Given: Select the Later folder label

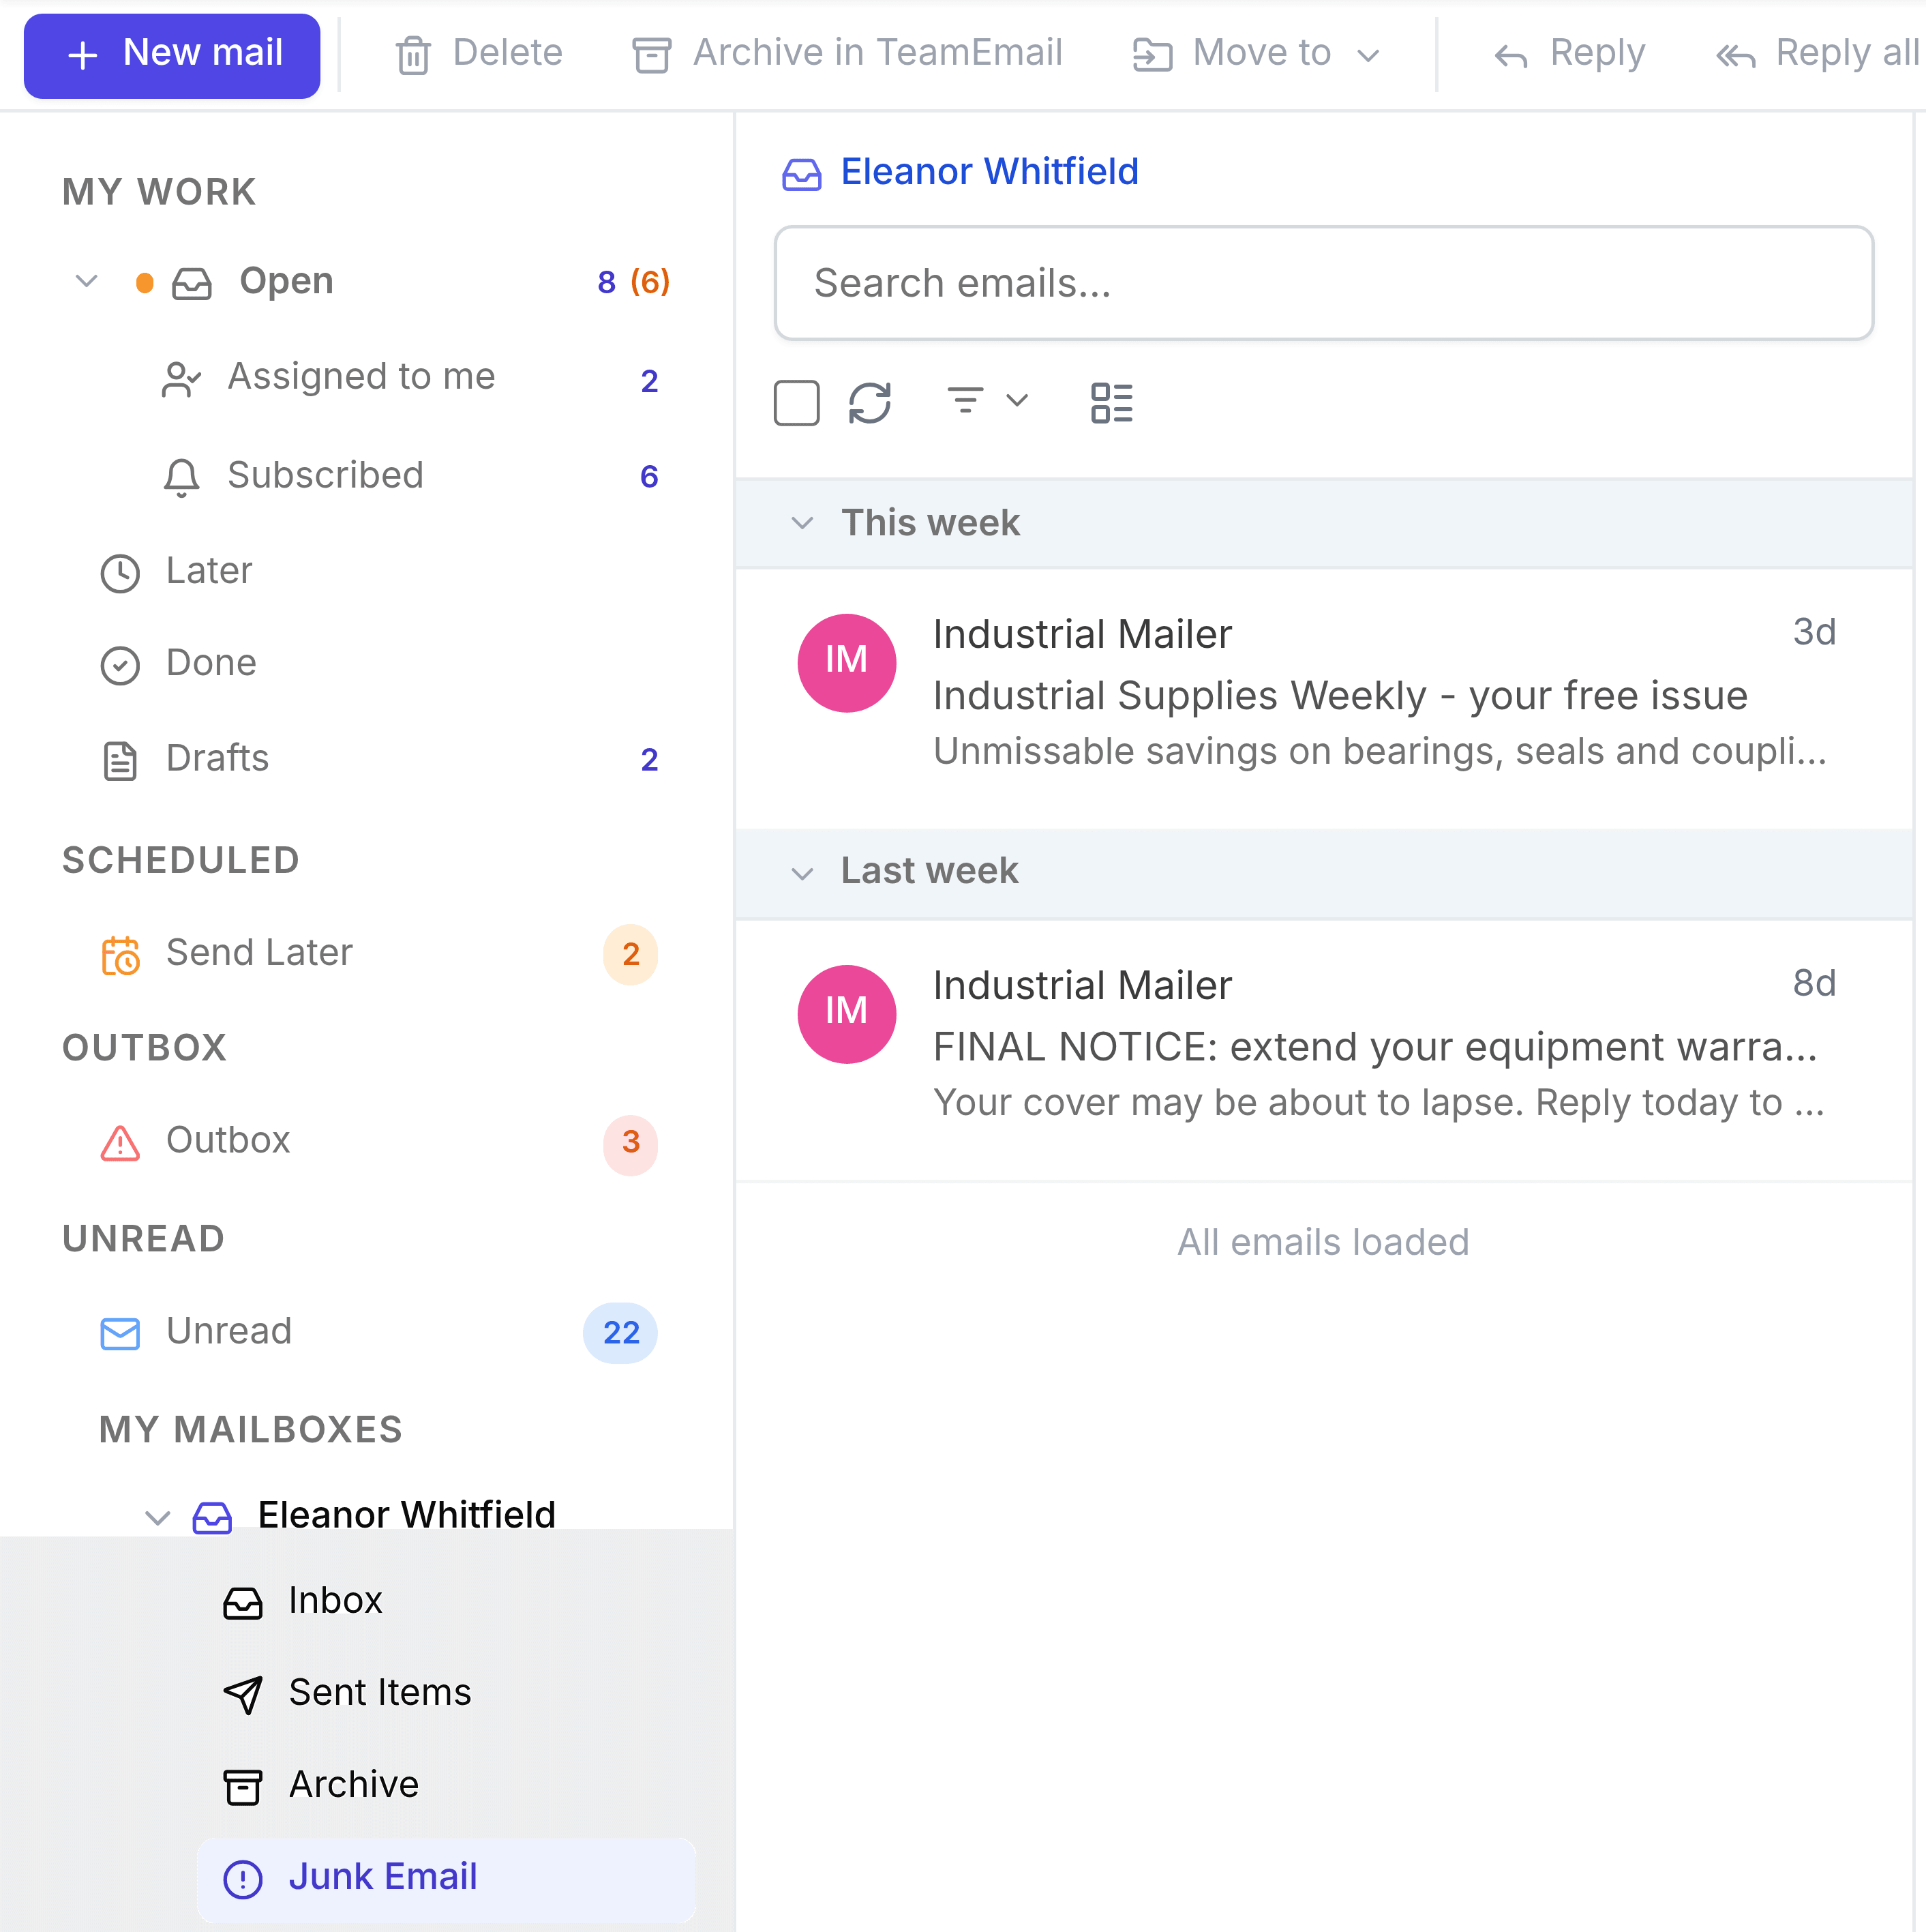Looking at the screenshot, I should [209, 571].
